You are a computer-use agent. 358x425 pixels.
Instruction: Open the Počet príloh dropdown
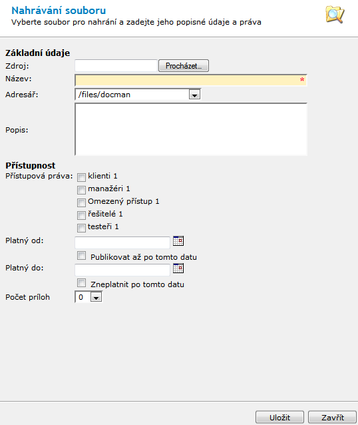click(x=89, y=297)
